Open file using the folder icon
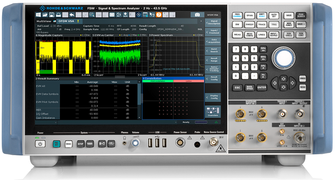 (45, 15)
